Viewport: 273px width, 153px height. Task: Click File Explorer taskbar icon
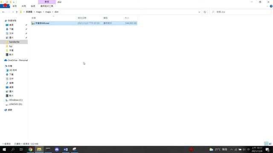39,149
